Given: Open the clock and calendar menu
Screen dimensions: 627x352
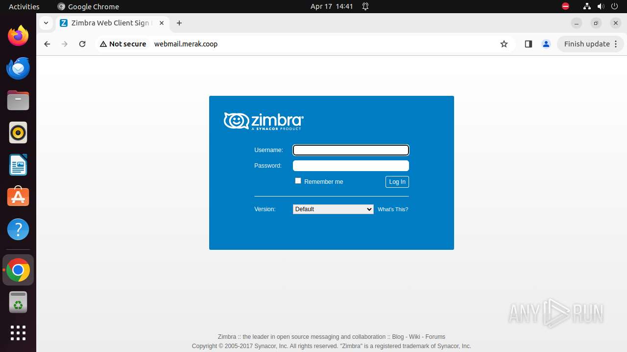Looking at the screenshot, I should (332, 6).
